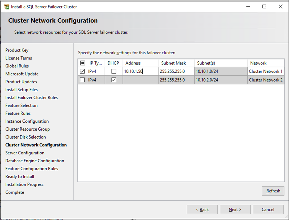
Task: Enable DHCP for Cluster Network 1
Action: tap(114, 71)
